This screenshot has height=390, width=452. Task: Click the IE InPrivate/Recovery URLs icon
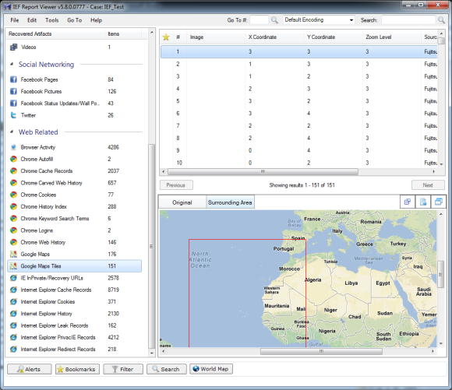pyautogui.click(x=13, y=278)
